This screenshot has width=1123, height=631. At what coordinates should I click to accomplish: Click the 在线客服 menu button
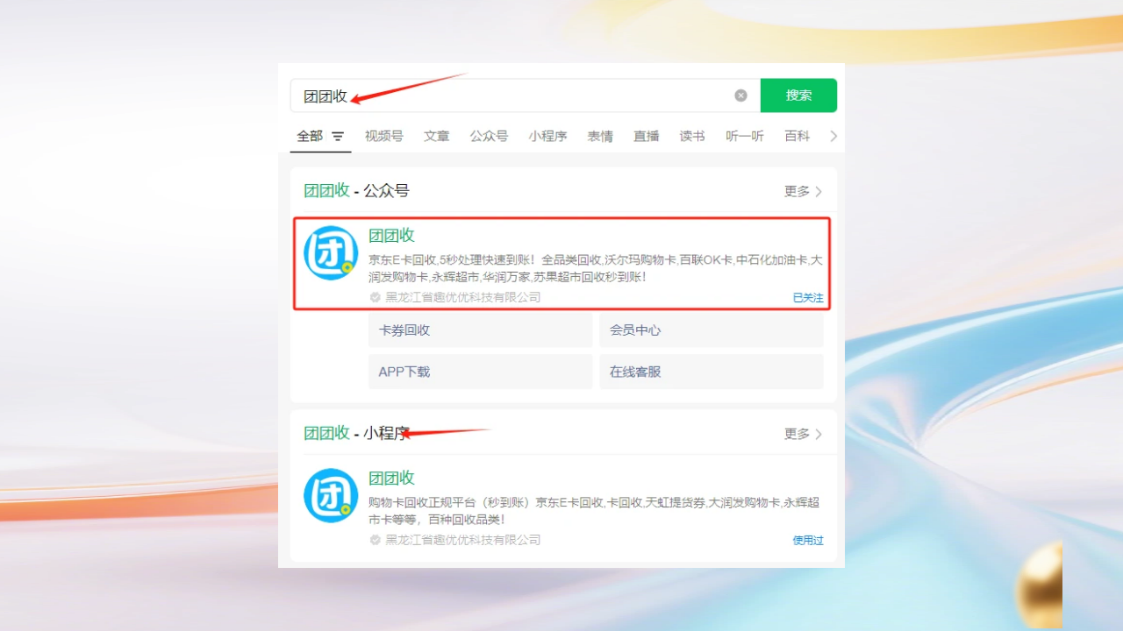click(712, 372)
